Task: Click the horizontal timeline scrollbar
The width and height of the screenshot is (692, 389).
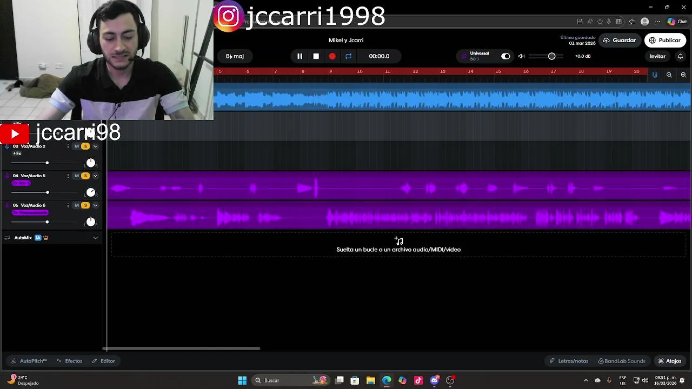Action: pos(181,348)
